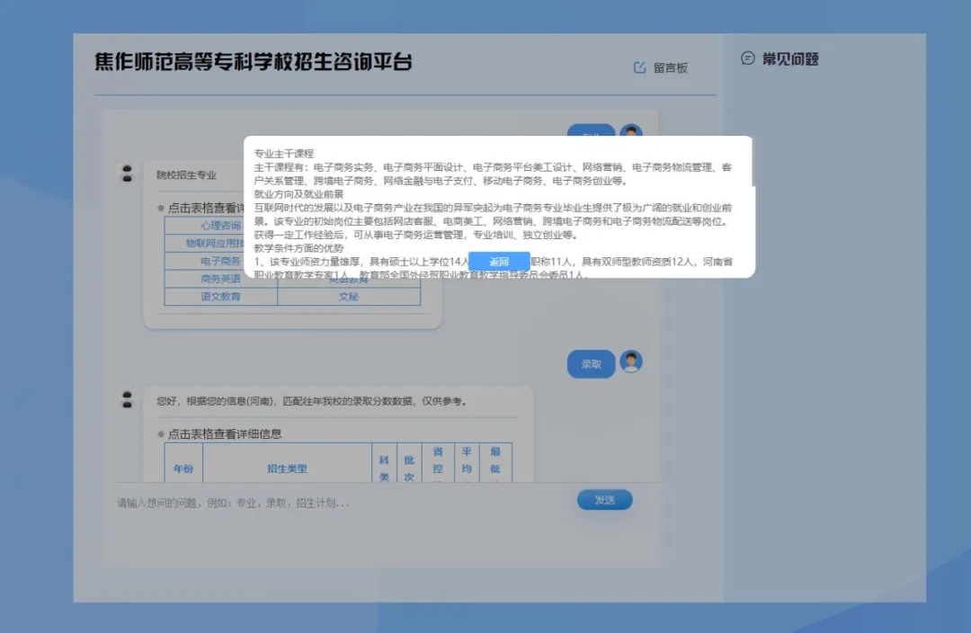Image resolution: width=971 pixels, height=633 pixels.
Task: Click the 留言板 message board edit icon
Action: point(640,67)
